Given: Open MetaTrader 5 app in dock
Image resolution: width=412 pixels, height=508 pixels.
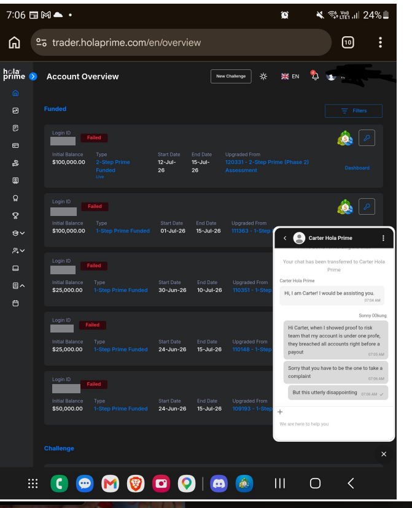Looking at the screenshot, I should point(244,483).
